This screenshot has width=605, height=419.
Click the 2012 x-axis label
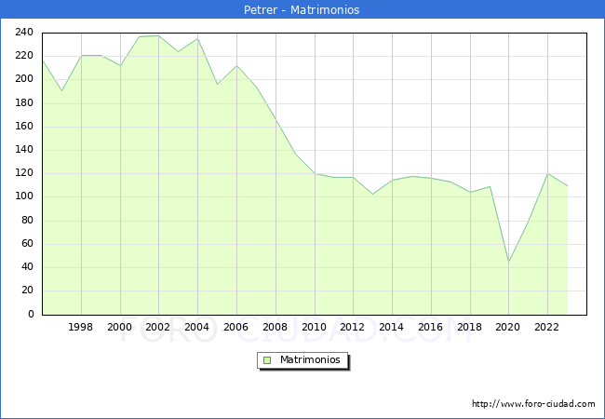(352, 327)
